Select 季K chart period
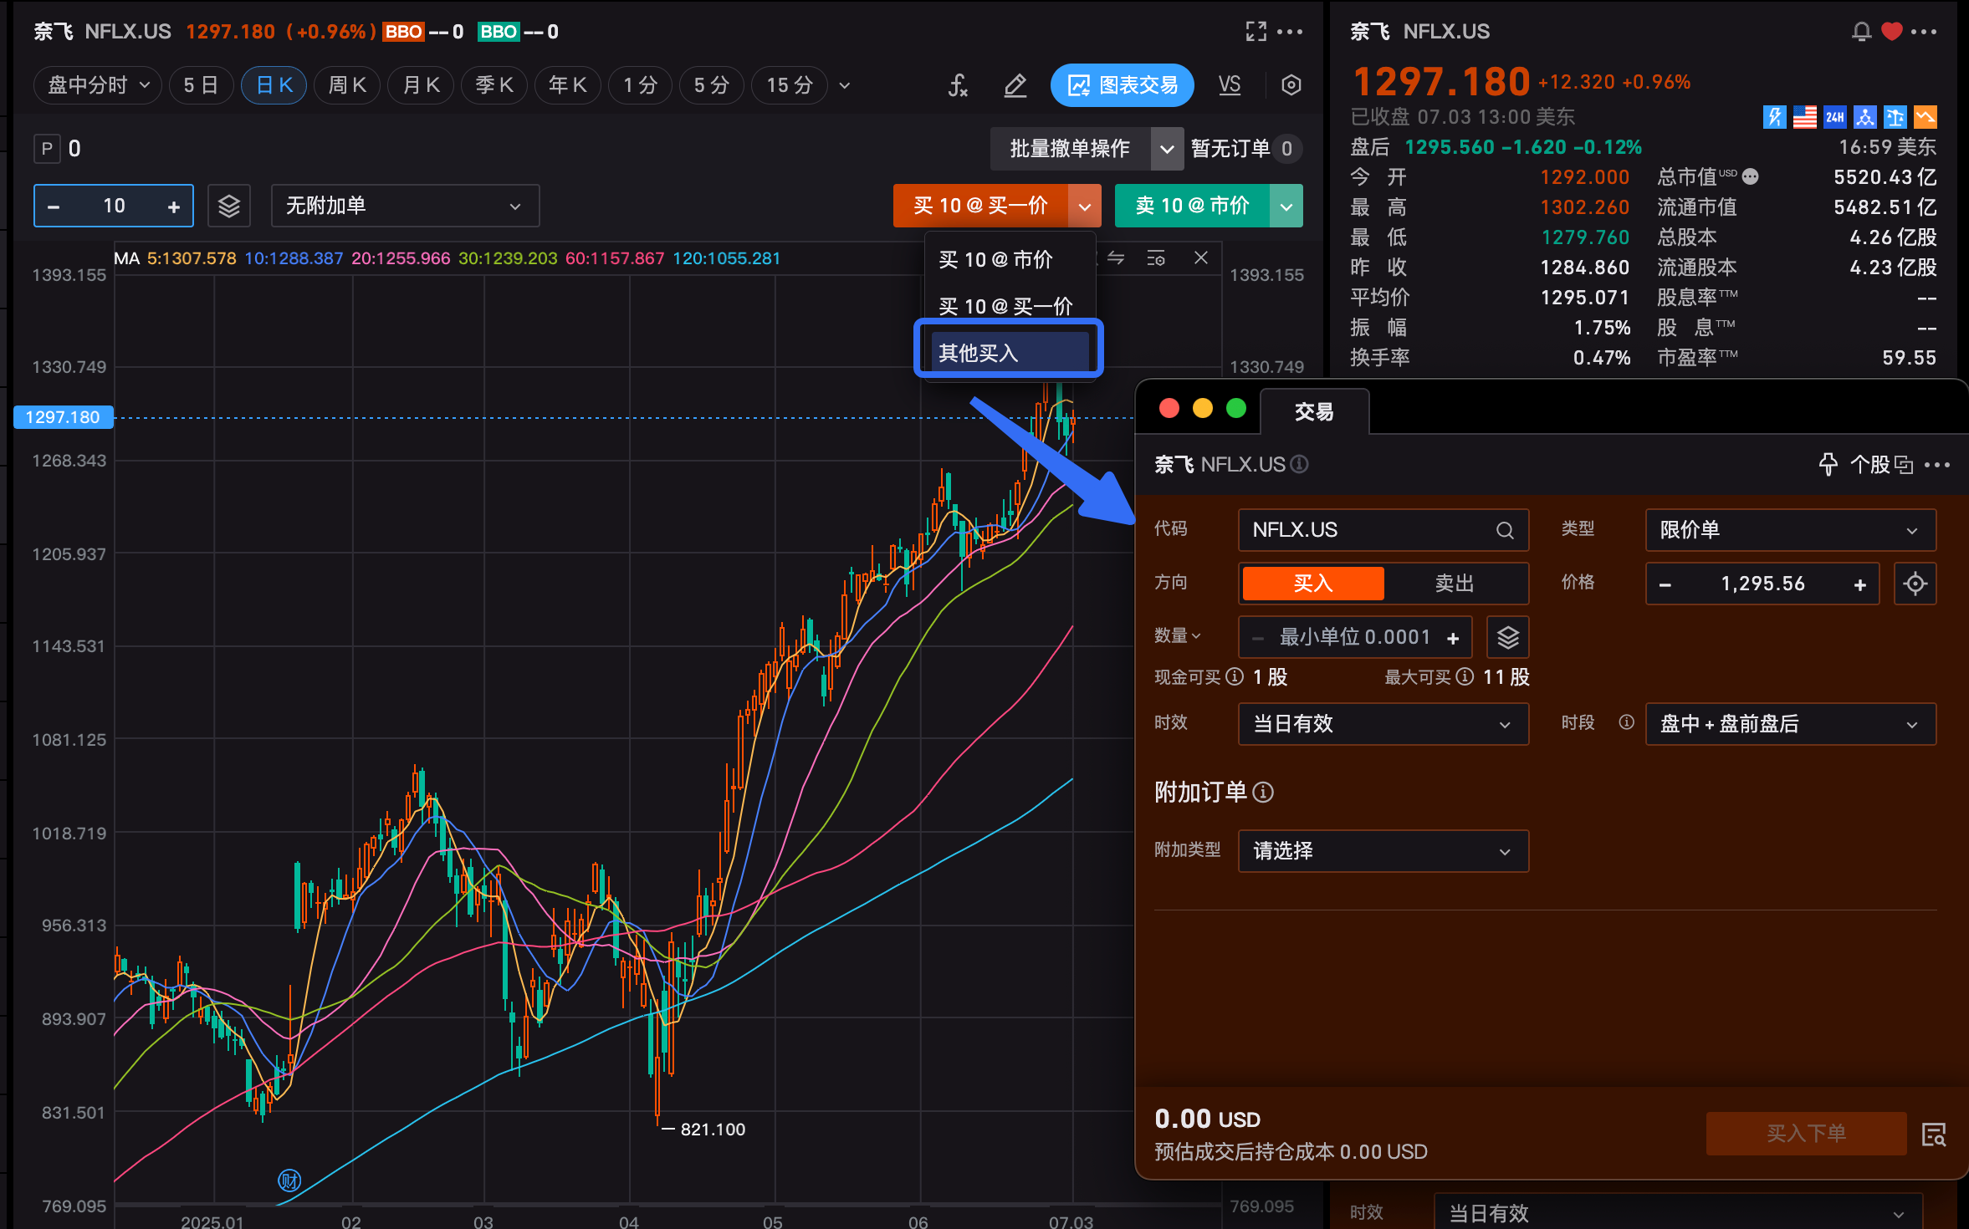Viewport: 1969px width, 1229px height. click(x=494, y=85)
